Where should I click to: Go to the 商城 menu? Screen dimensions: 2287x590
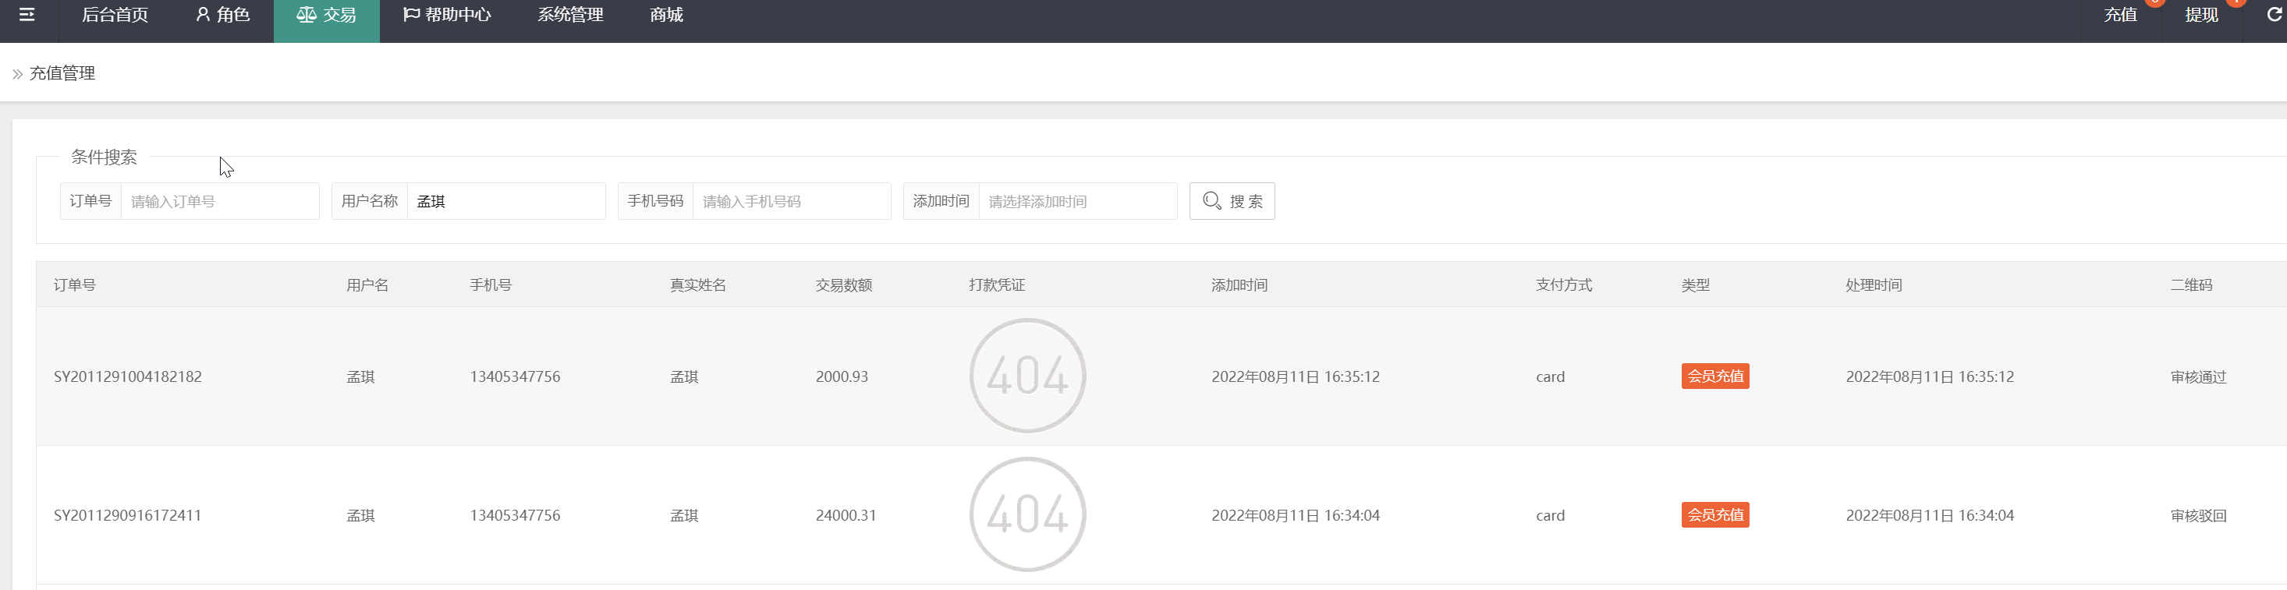point(666,15)
